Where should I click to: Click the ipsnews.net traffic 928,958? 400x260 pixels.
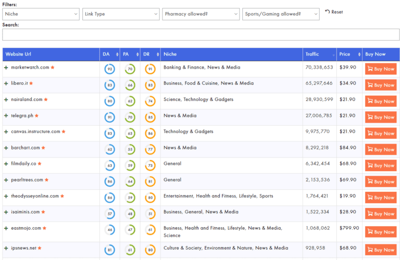click(x=315, y=248)
